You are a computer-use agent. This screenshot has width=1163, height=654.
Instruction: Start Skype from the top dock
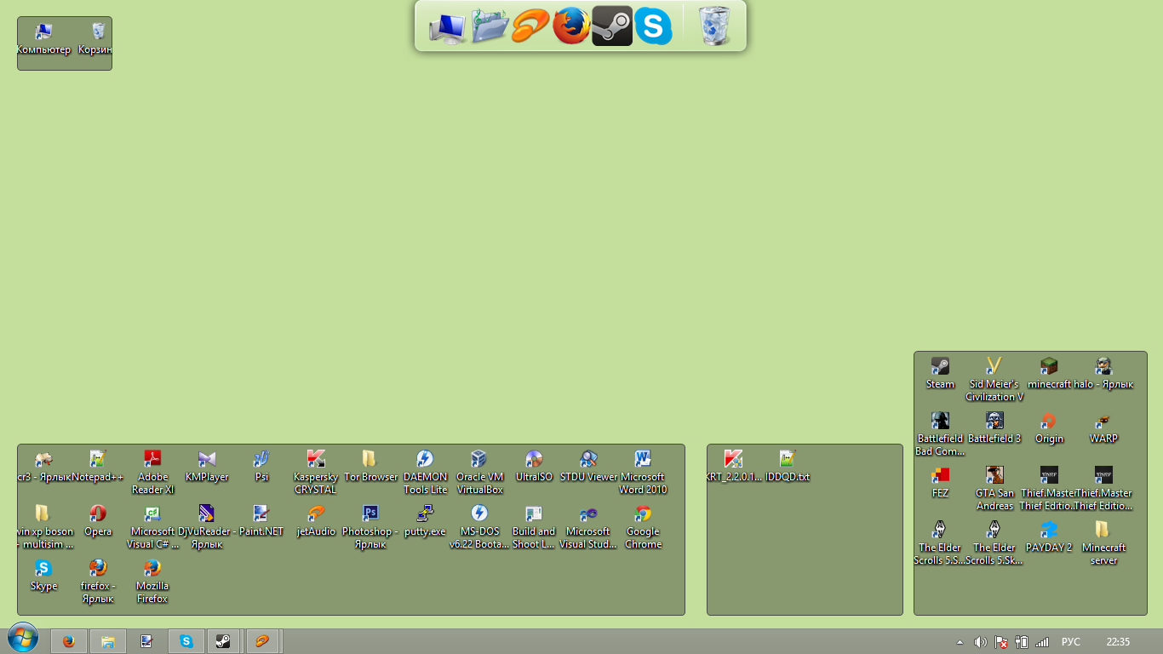click(x=653, y=26)
